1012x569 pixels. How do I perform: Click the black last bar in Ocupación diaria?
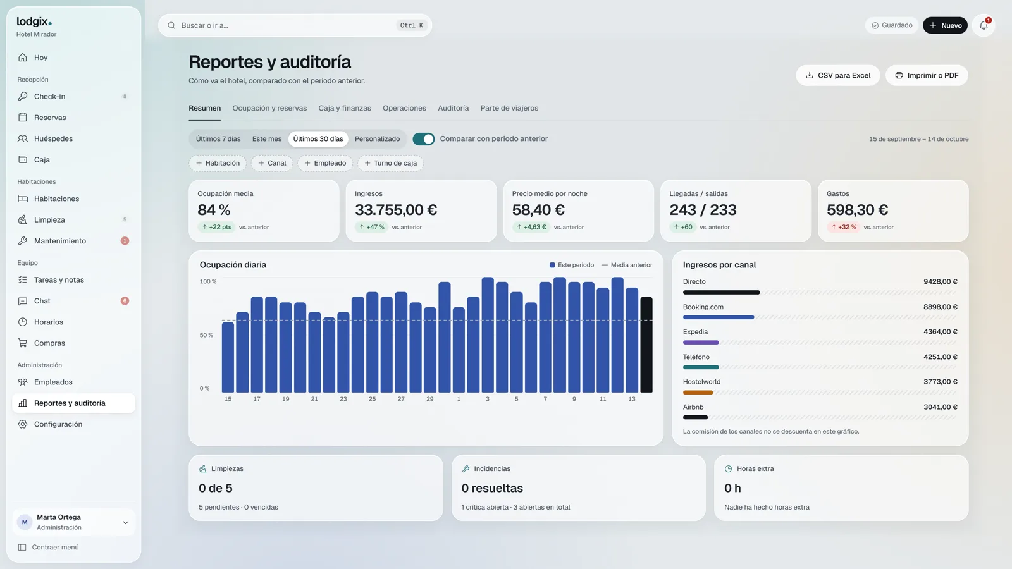(646, 345)
